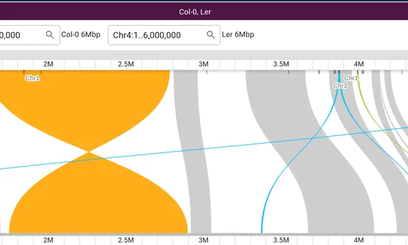The image size is (408, 245).
Task: Click the Chr3 label near 4M
Action: pos(340,86)
